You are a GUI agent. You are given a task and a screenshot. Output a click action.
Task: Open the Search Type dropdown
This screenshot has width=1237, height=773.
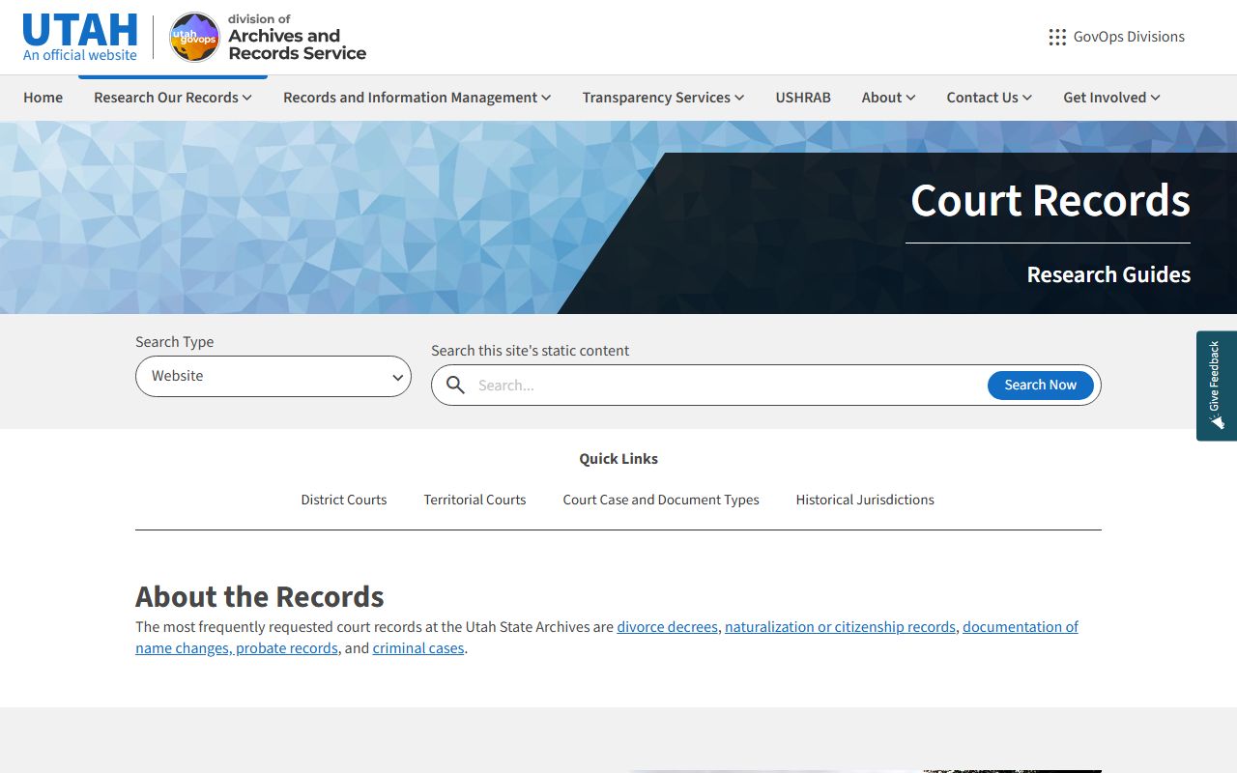(x=273, y=376)
